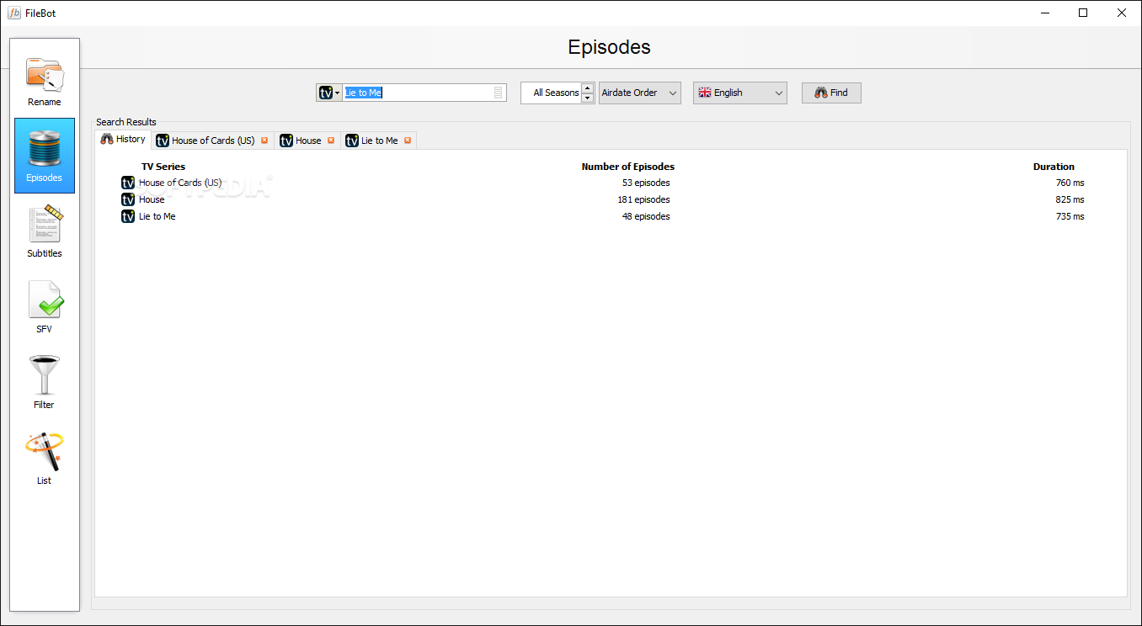Open the SFV checksum panel

pyautogui.click(x=45, y=307)
